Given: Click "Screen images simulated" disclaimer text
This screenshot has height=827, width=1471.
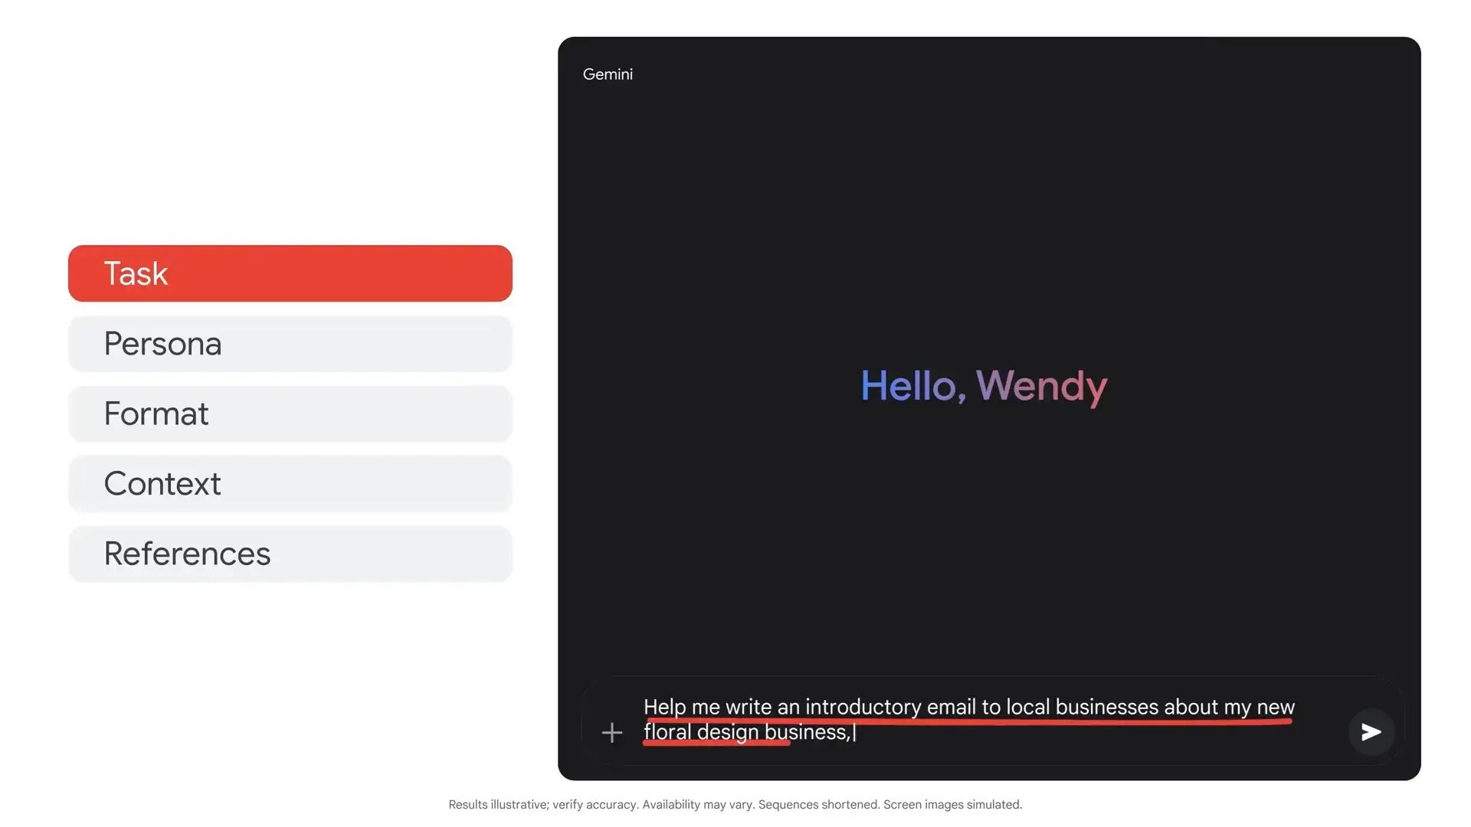Looking at the screenshot, I should [x=952, y=805].
